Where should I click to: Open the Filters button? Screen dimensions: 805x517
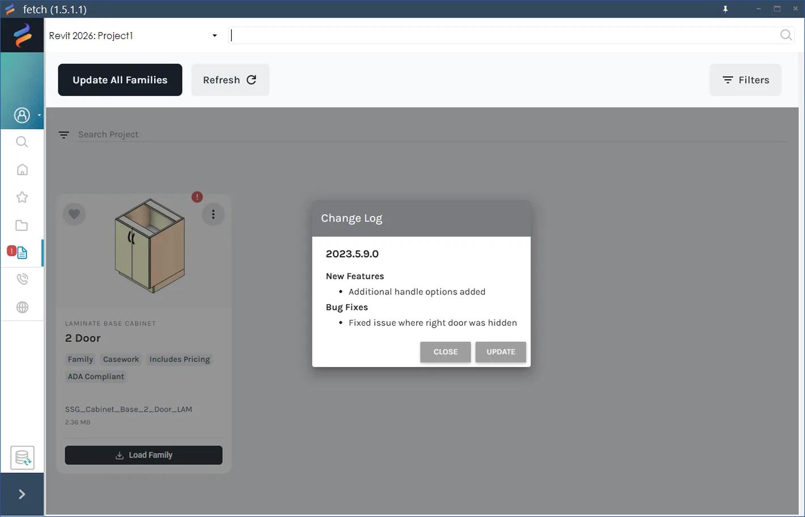click(745, 80)
